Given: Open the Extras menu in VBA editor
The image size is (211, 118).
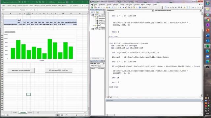Looking at the screenshot, I should (x=143, y=5).
